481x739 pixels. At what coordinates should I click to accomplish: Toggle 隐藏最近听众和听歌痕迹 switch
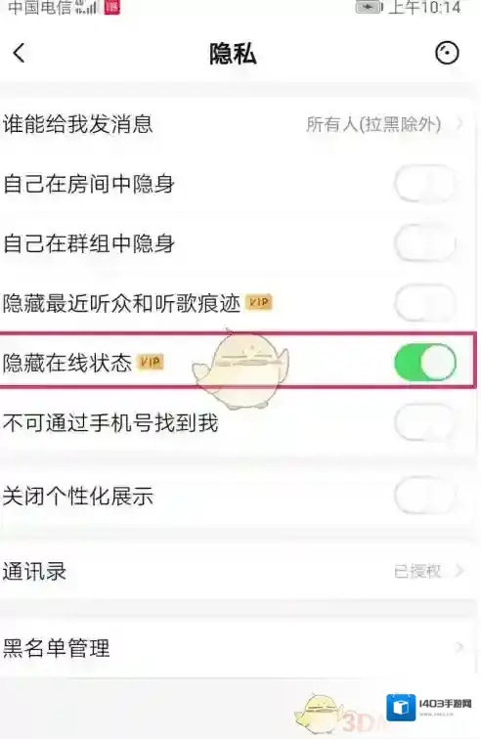[425, 303]
